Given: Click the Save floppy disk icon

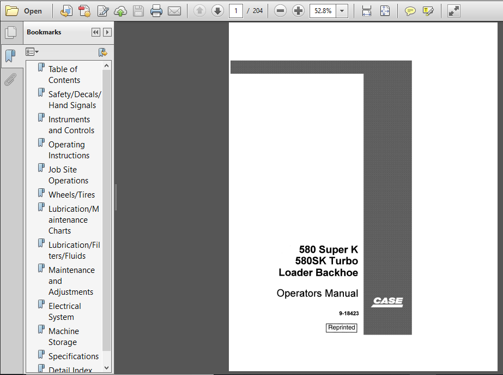Looking at the screenshot, I should (138, 11).
